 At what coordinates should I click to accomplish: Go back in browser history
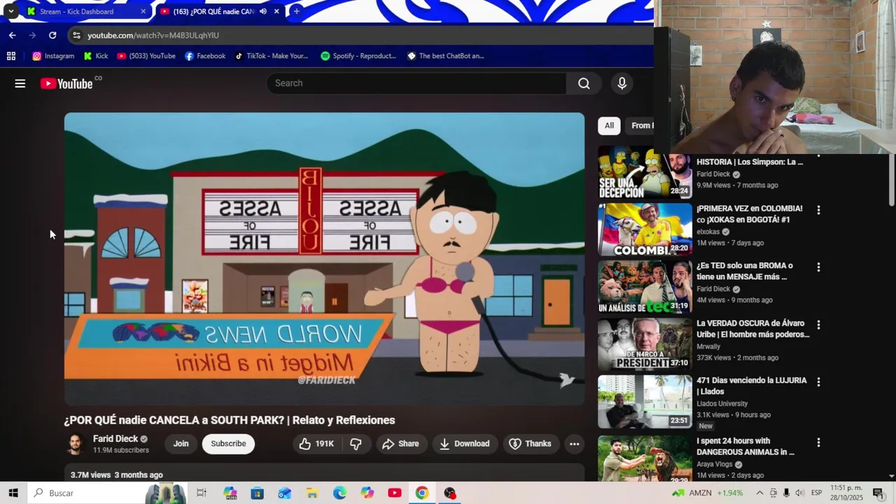tap(12, 35)
